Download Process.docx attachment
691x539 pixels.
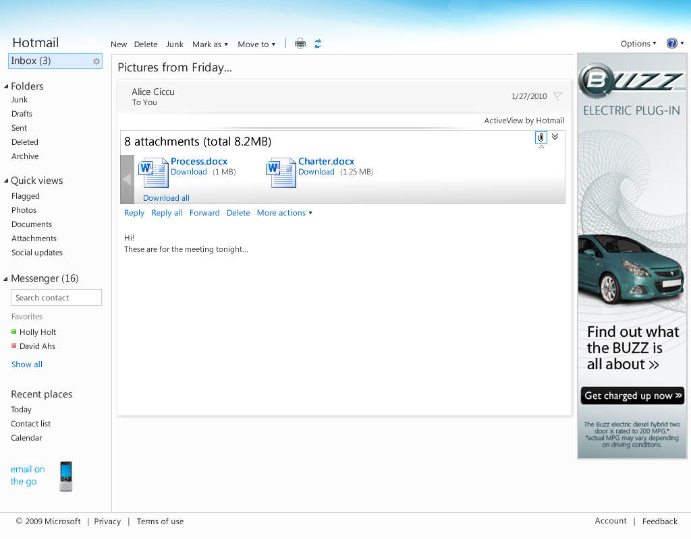click(189, 172)
